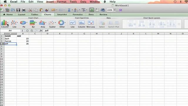188x106 pixels.
Task: Open the Tools menu
Action: (73, 2)
